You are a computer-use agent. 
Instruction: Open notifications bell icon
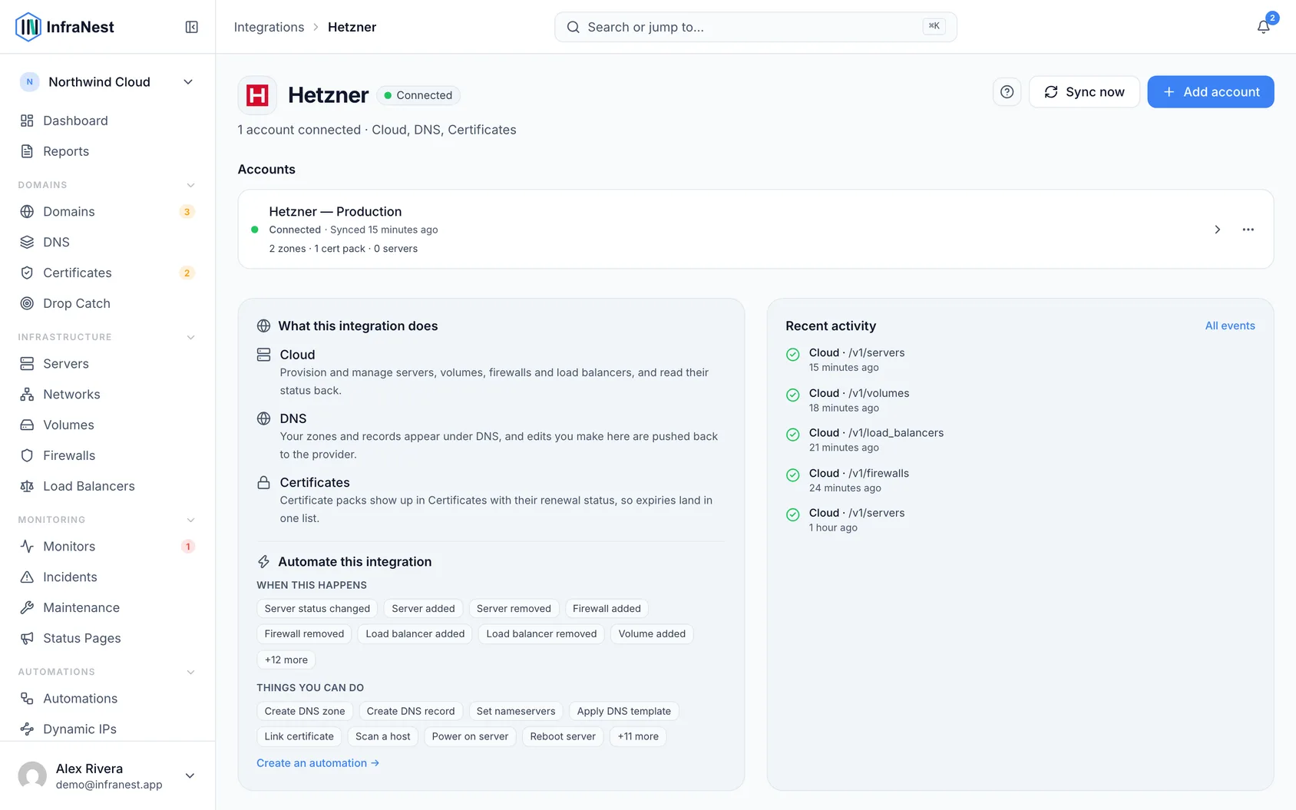point(1263,27)
